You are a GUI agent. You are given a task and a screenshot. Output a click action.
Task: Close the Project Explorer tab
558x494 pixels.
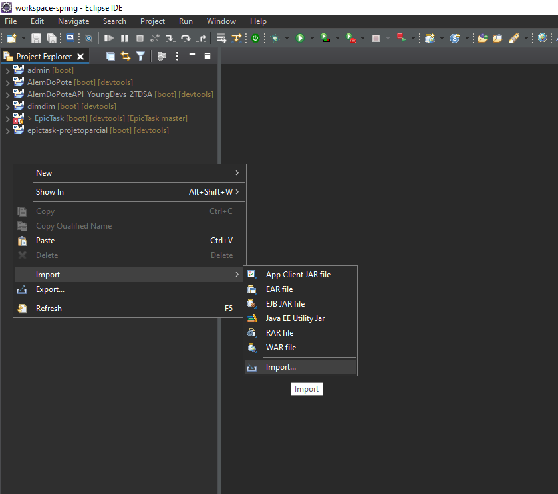pyautogui.click(x=80, y=57)
